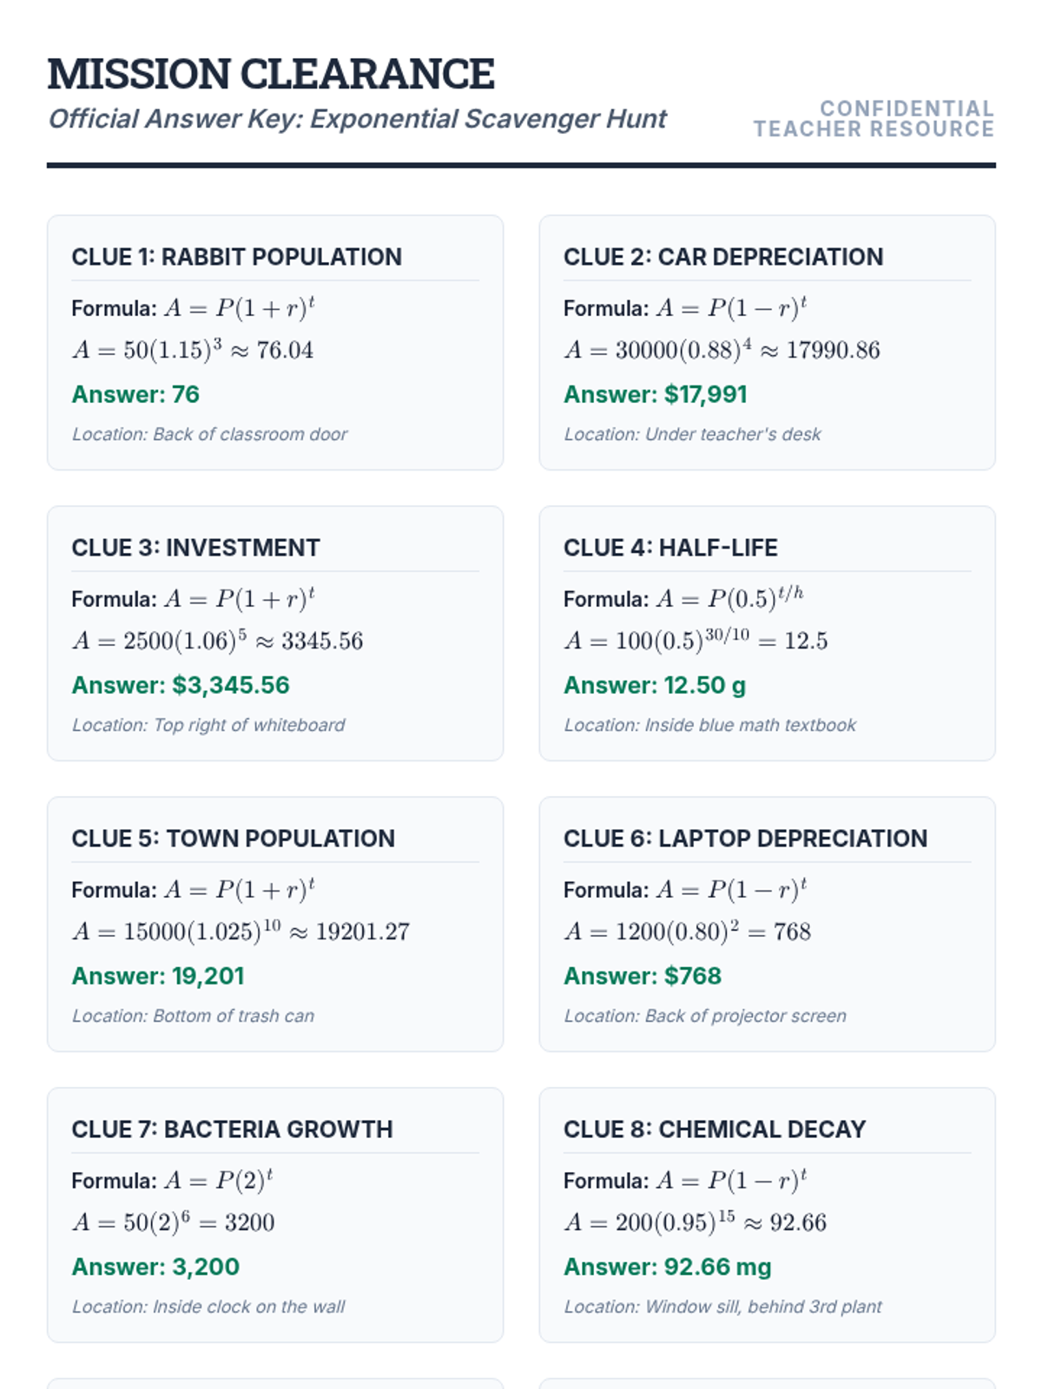Click the location text mentioning the trash can
The width and height of the screenshot is (1042, 1389).
pyautogui.click(x=193, y=1016)
